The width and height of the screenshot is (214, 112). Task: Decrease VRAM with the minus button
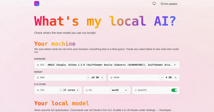tap(162, 78)
